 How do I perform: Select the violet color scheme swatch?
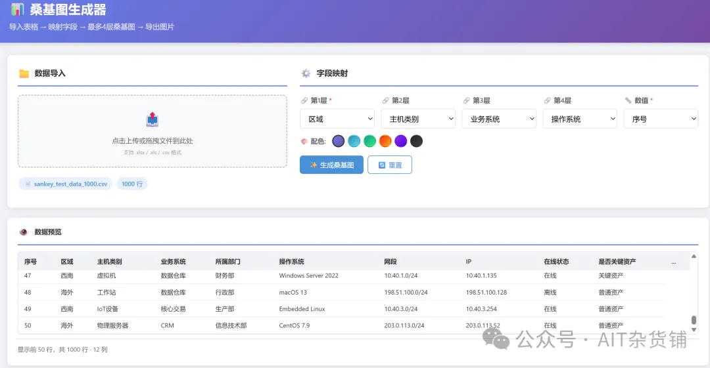coord(401,141)
